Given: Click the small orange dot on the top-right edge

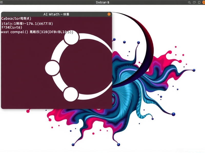Looking at the screenshot, I should tap(204, 2).
